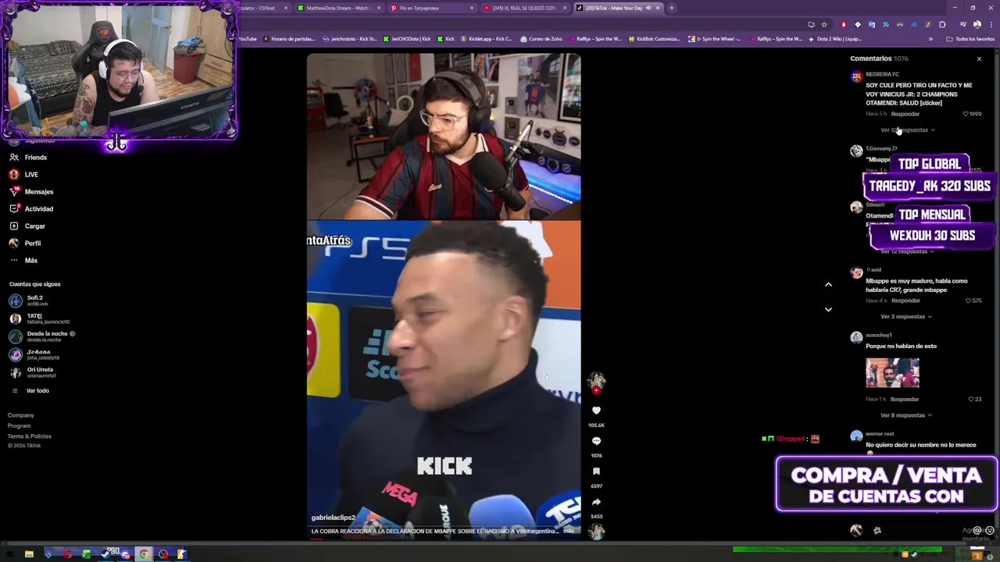Viewport: 1000px width, 562px height.
Task: Reply to avid's Mbappe comment
Action: [x=905, y=301]
